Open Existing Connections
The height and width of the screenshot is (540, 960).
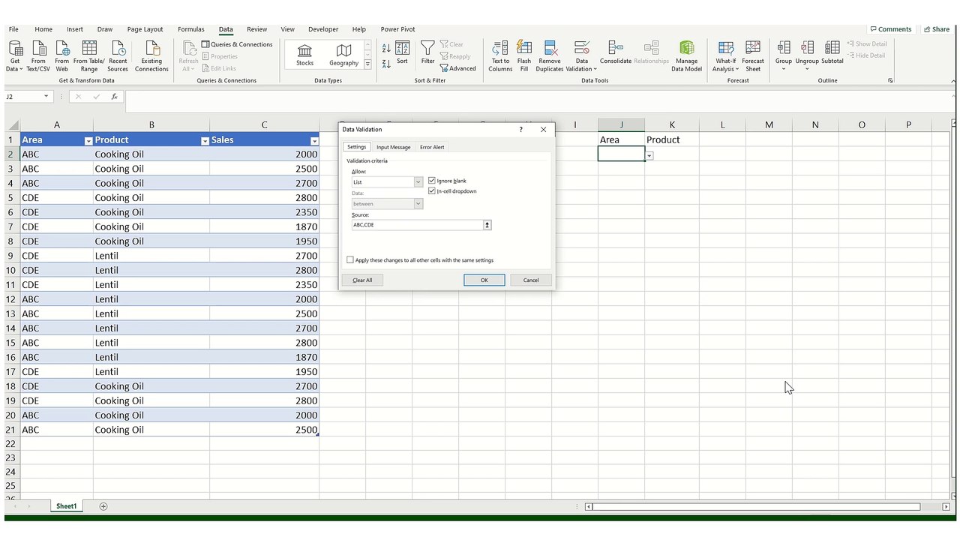151,56
